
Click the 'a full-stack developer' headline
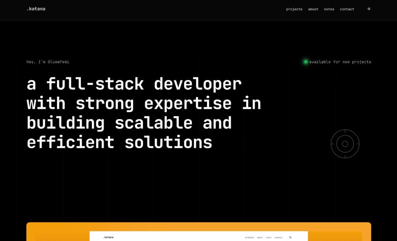click(x=134, y=84)
